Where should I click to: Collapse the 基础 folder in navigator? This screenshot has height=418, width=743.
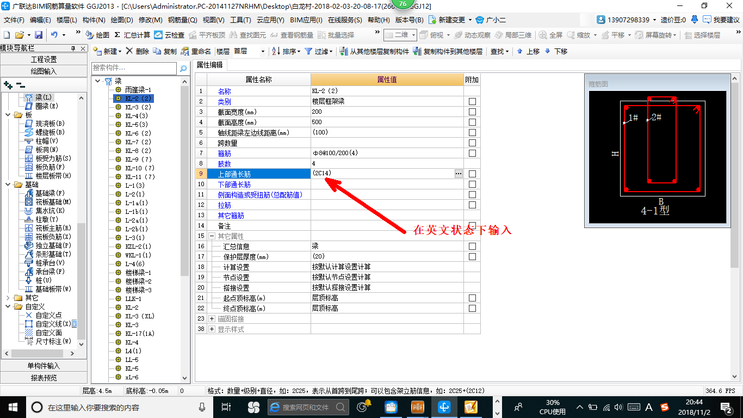(8, 185)
